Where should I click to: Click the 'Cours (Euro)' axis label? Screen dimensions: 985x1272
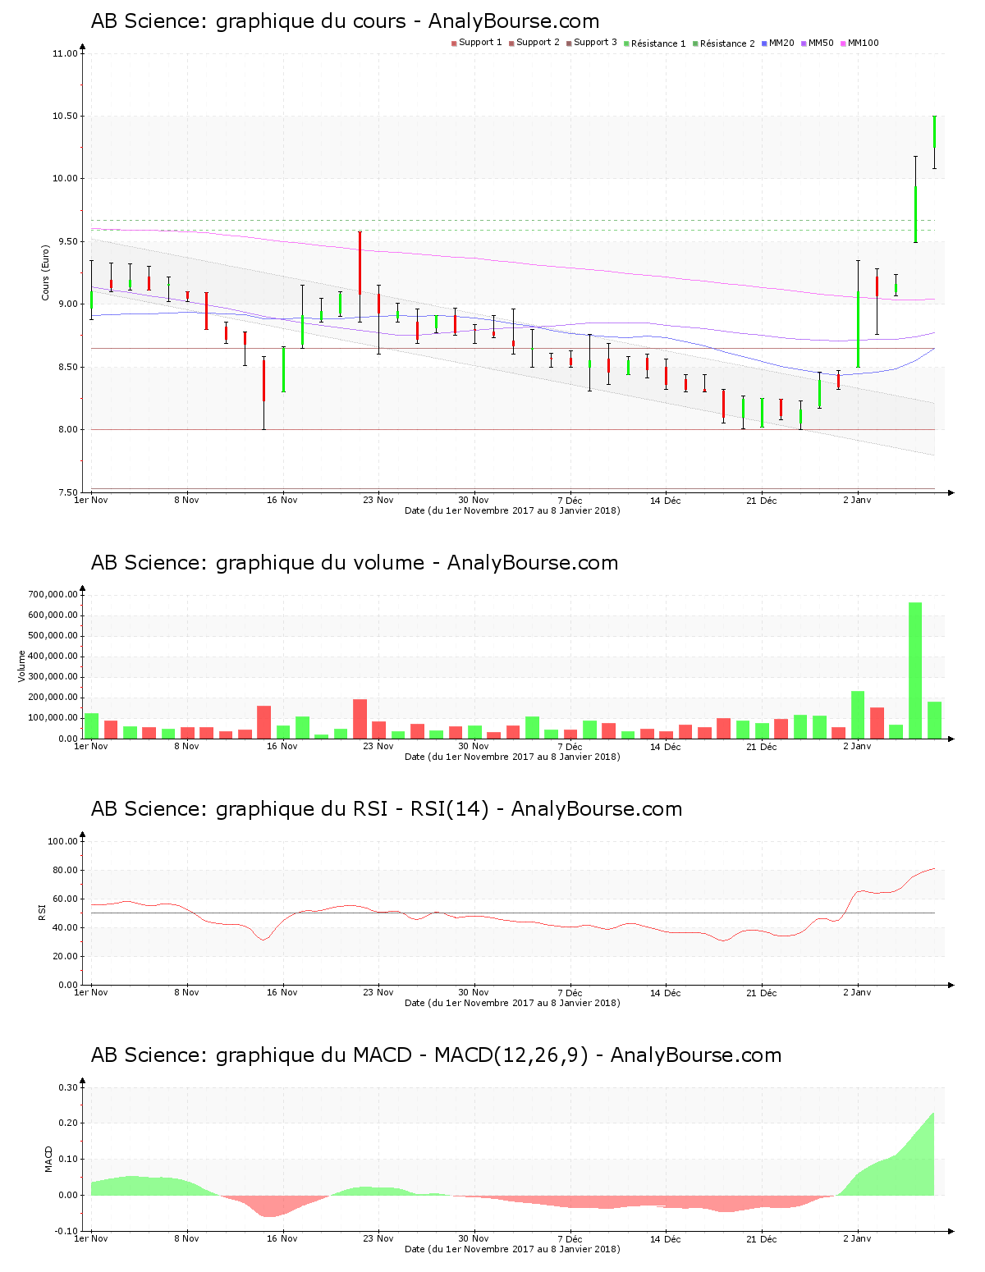(x=46, y=272)
